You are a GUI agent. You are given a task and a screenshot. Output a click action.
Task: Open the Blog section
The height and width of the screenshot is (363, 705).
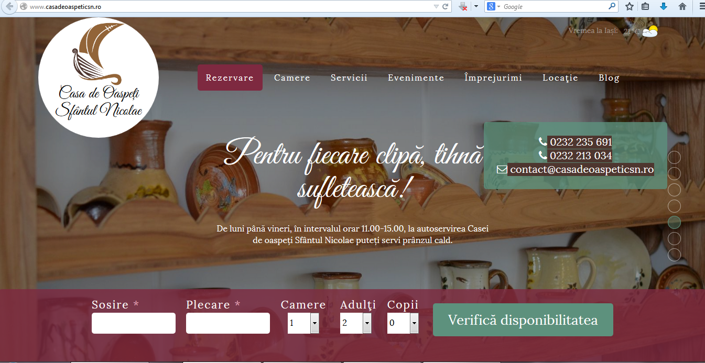coord(609,77)
